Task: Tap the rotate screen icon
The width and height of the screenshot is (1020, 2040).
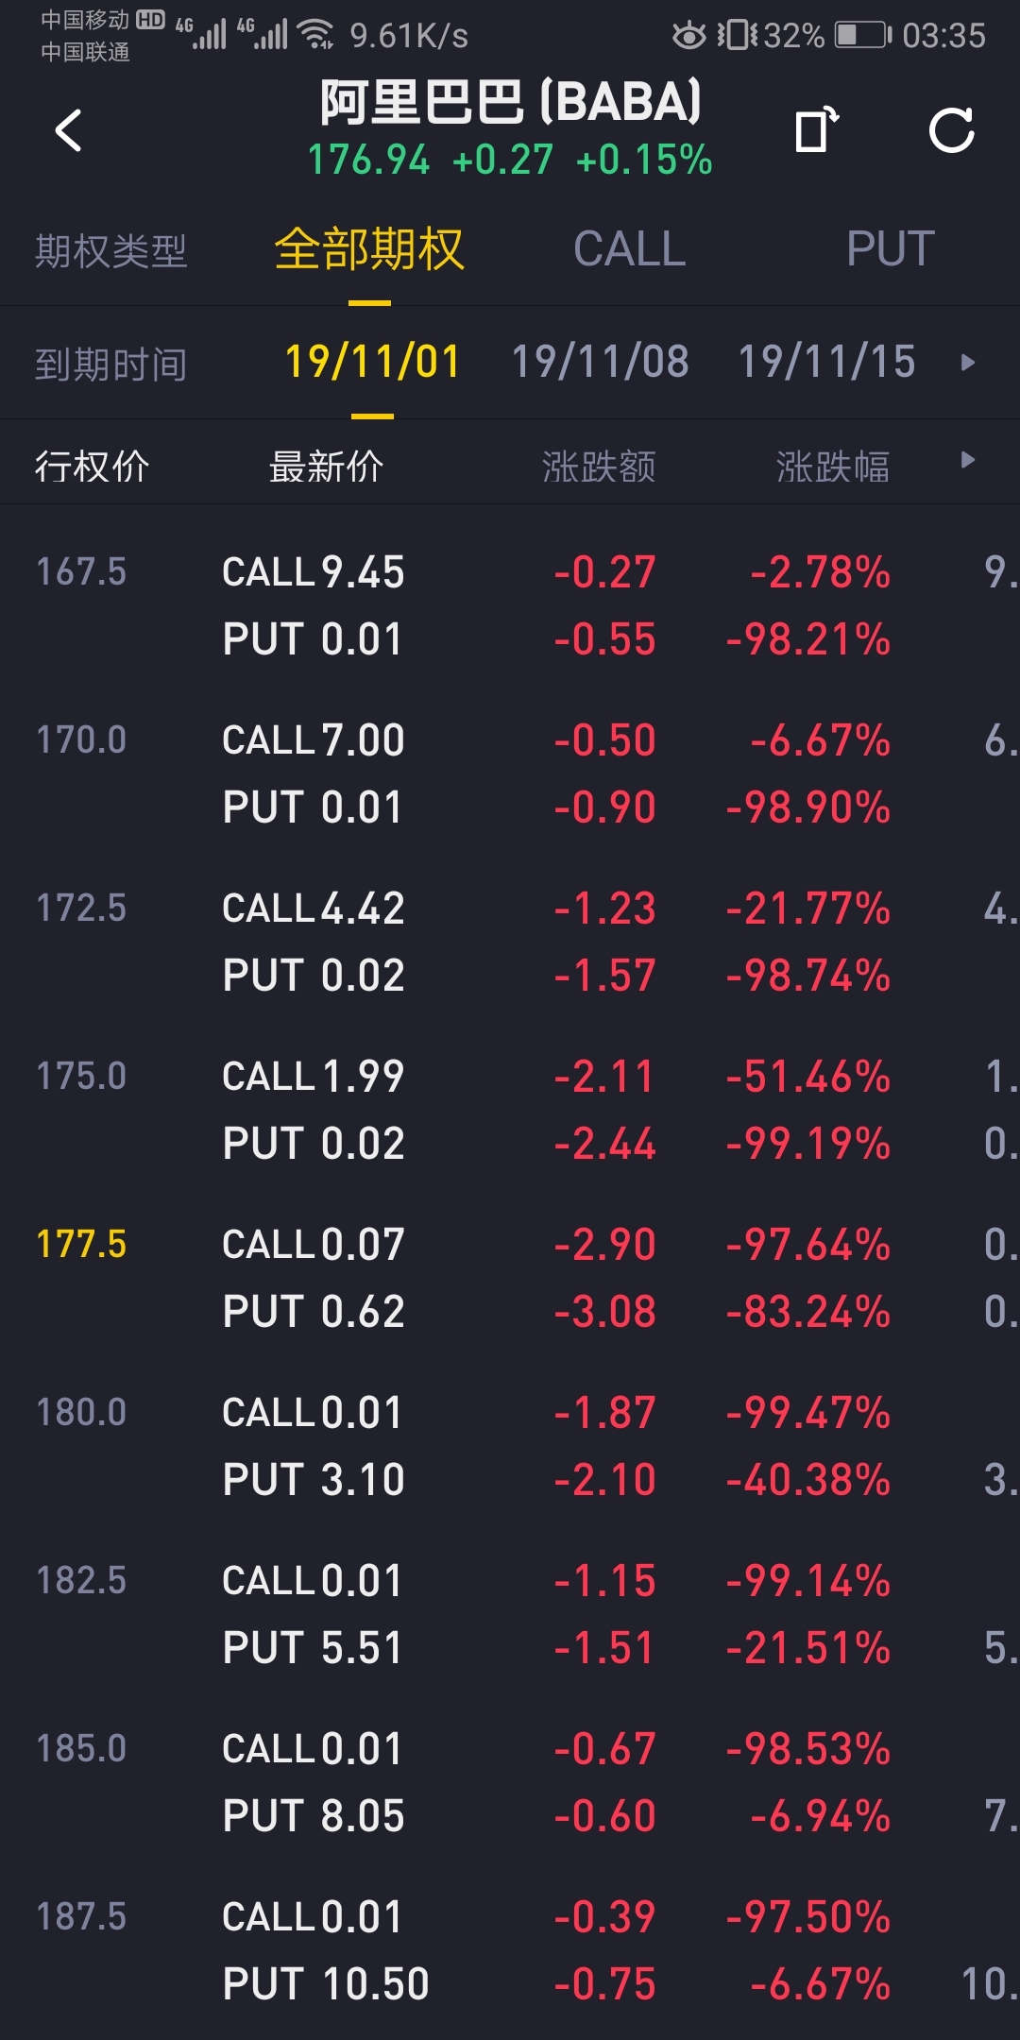Action: tap(816, 130)
